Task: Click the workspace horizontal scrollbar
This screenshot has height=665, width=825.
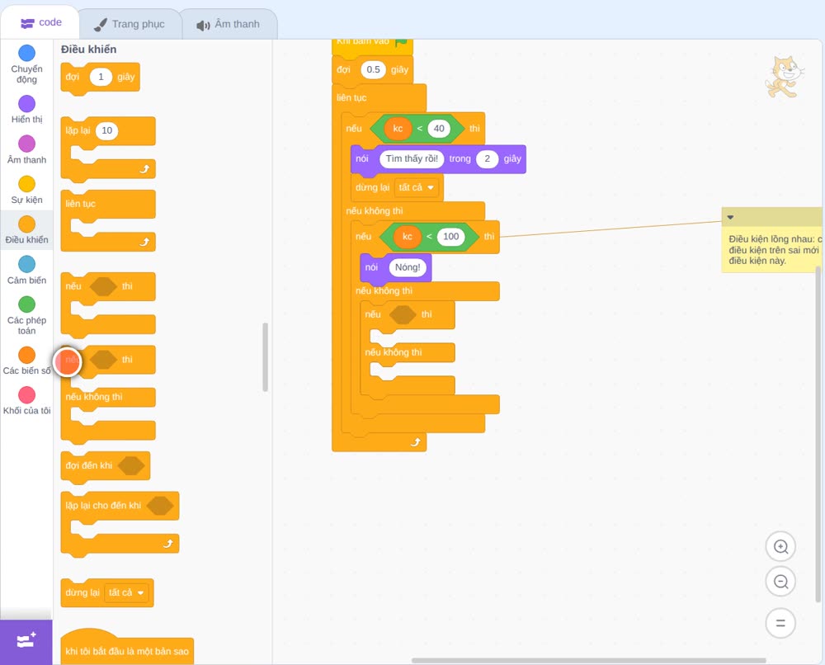Action: 588,660
